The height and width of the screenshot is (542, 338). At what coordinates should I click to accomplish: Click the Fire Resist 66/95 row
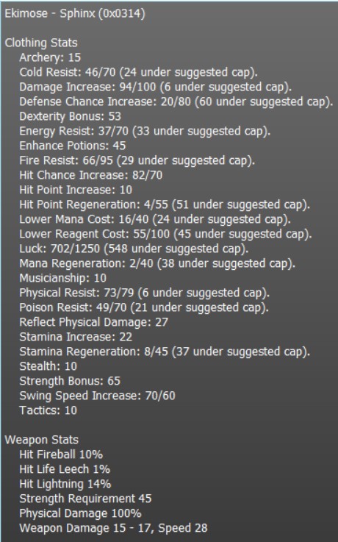137,160
